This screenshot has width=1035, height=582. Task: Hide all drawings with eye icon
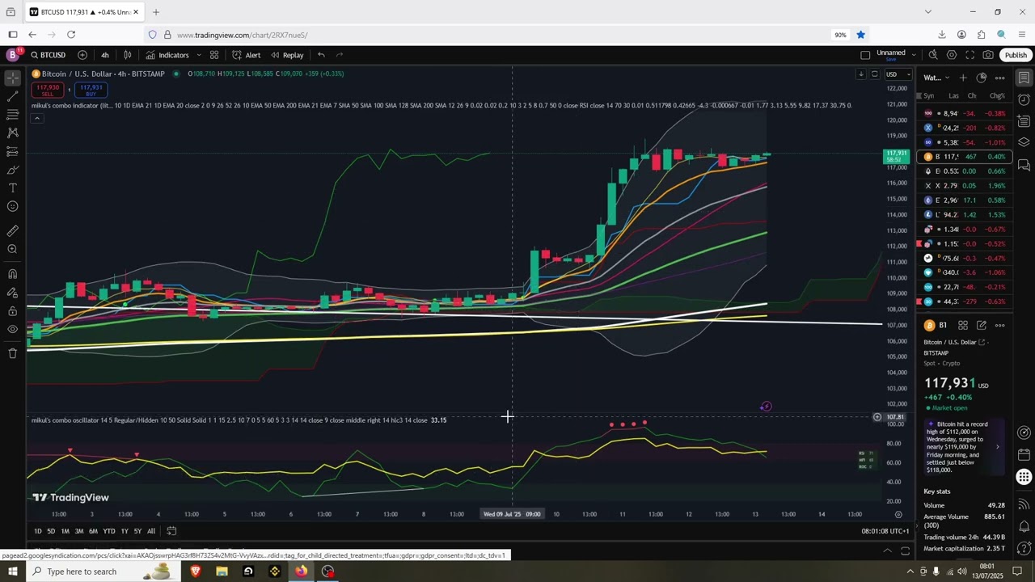click(x=12, y=329)
